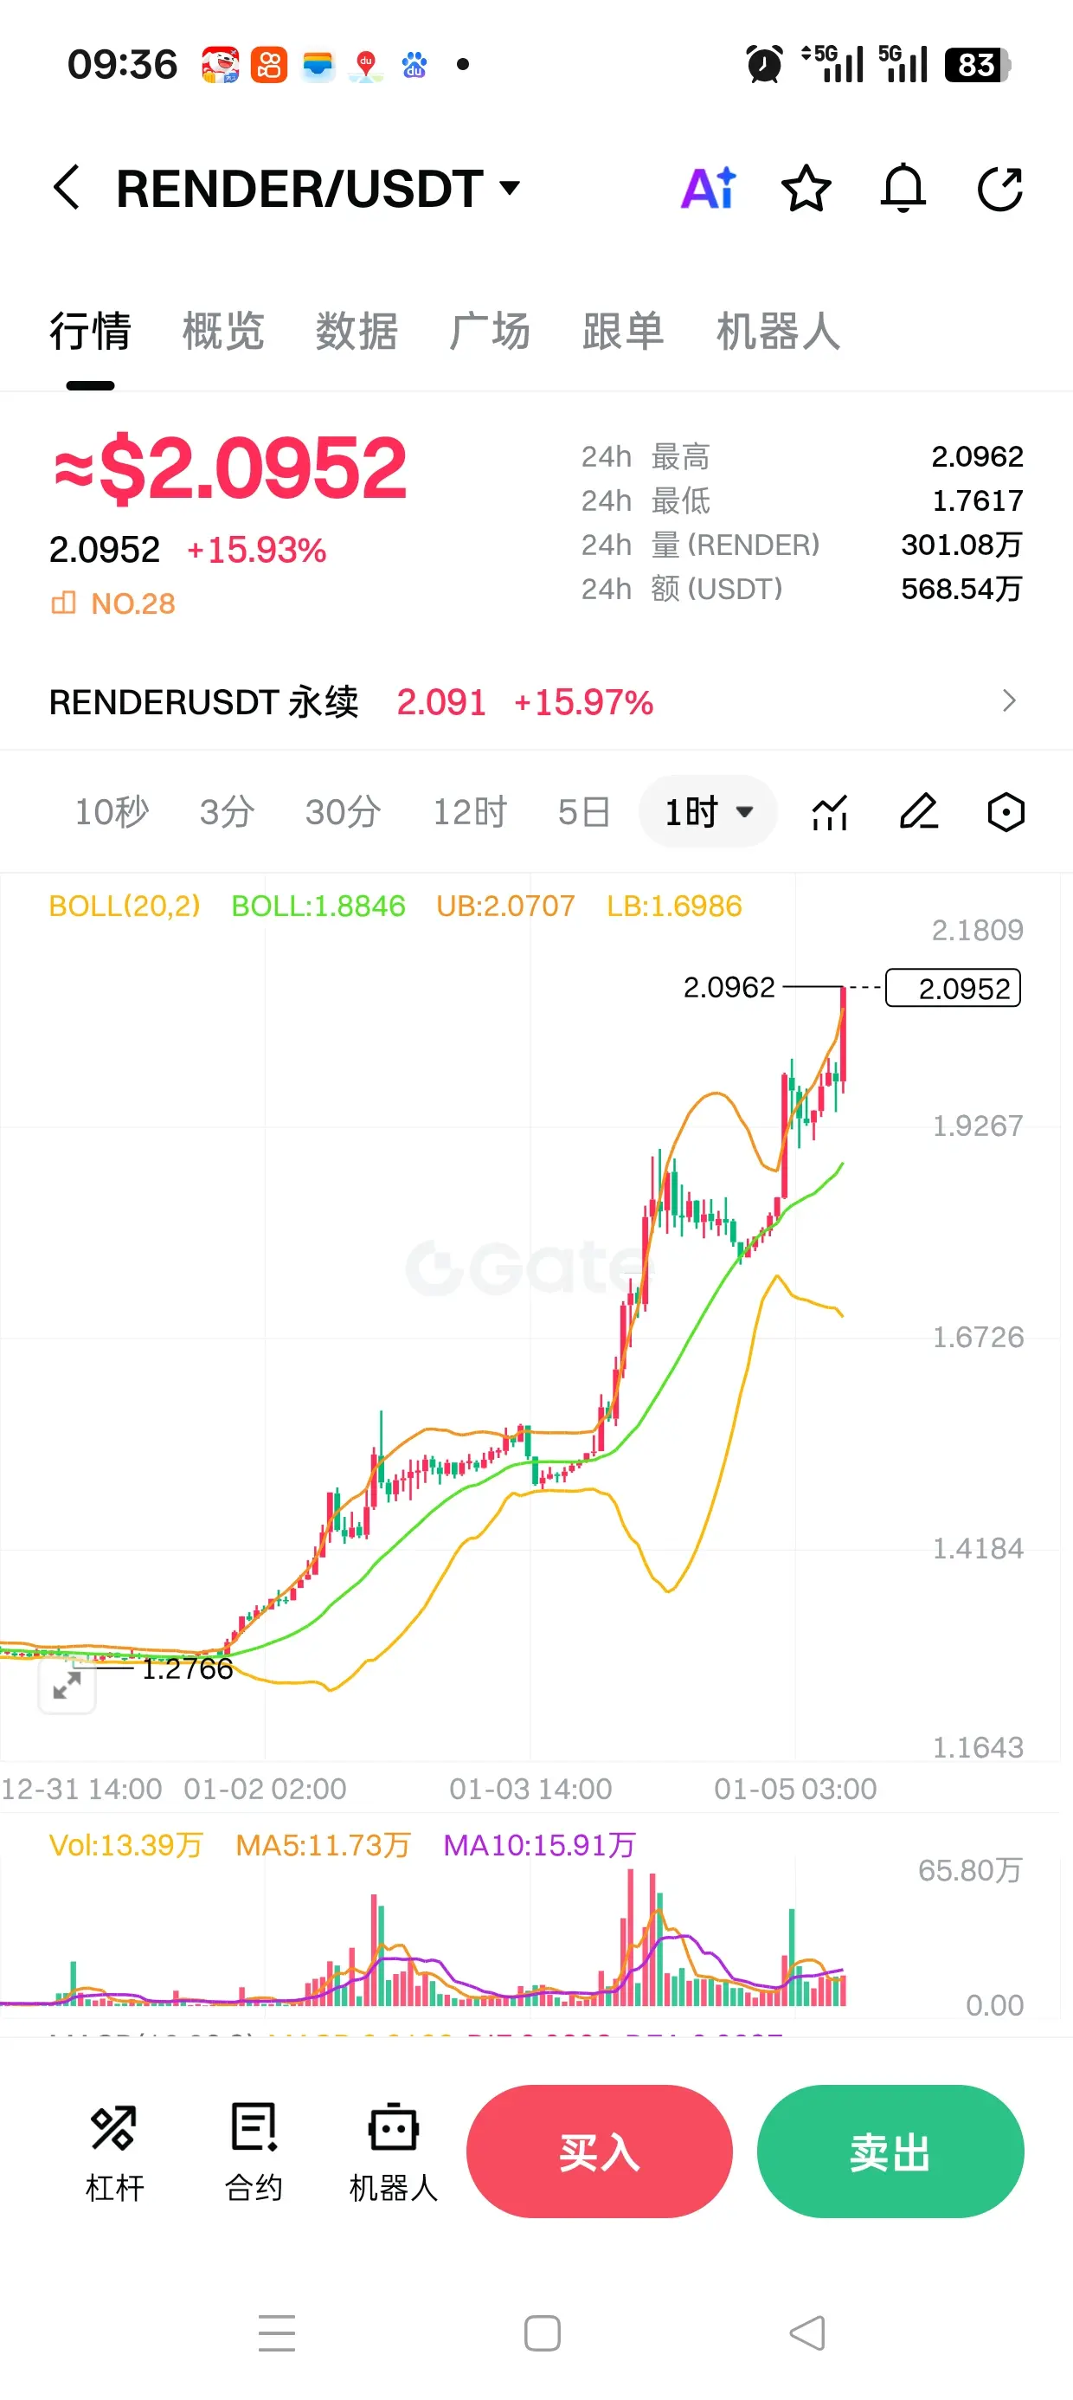Select the 5日 timeframe
1073x2400 pixels.
(583, 811)
